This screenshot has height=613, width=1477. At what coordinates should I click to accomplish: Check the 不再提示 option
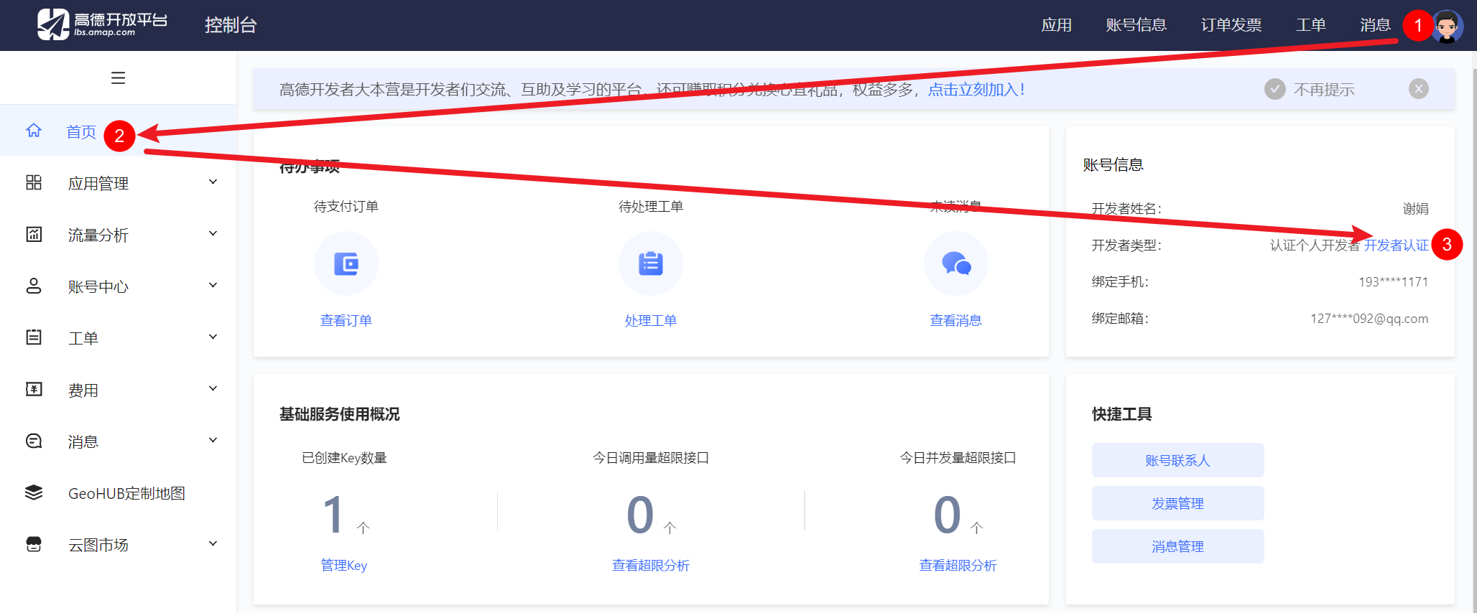click(x=1275, y=89)
